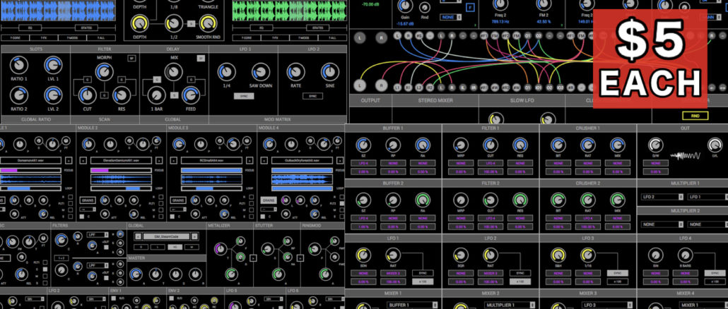
Task: Click the Gain knob reading -15.67 dB
Action: pos(405,6)
